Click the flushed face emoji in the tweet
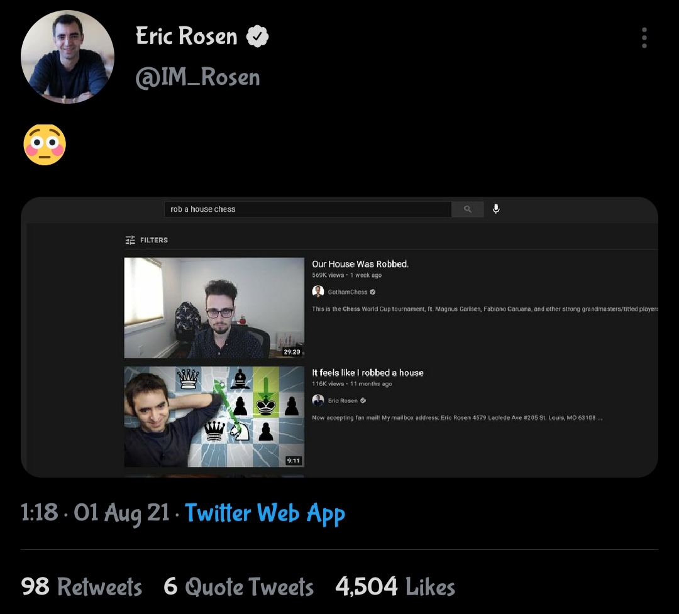The height and width of the screenshot is (614, 679). 45,145
